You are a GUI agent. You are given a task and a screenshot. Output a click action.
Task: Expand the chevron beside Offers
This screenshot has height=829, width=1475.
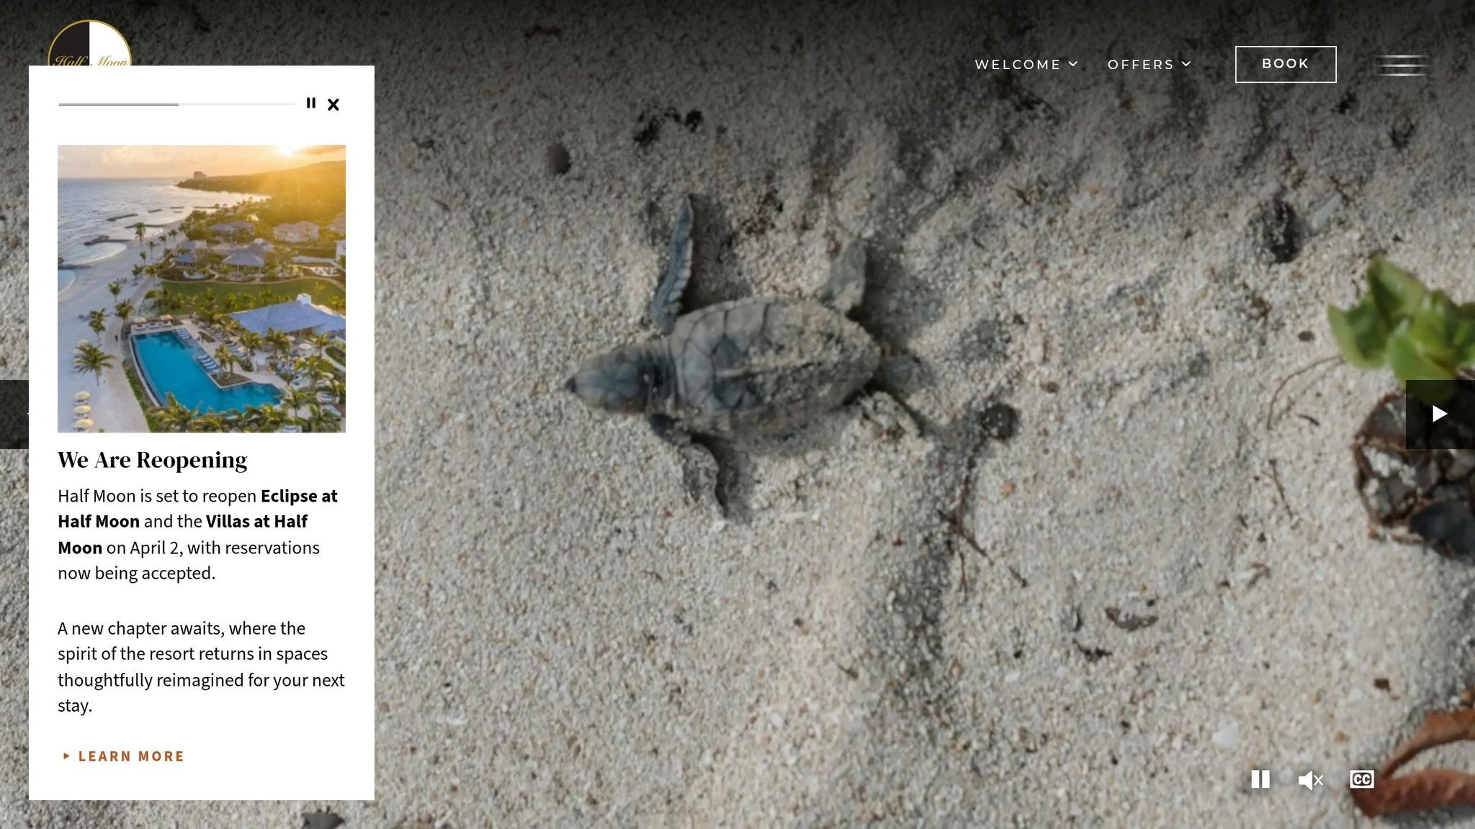point(1186,64)
